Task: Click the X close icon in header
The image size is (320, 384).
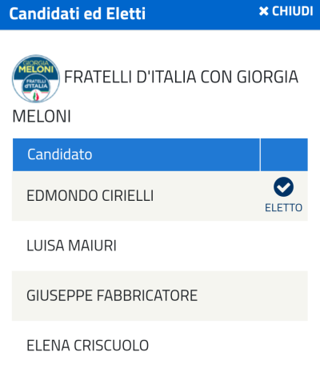Action: (263, 11)
